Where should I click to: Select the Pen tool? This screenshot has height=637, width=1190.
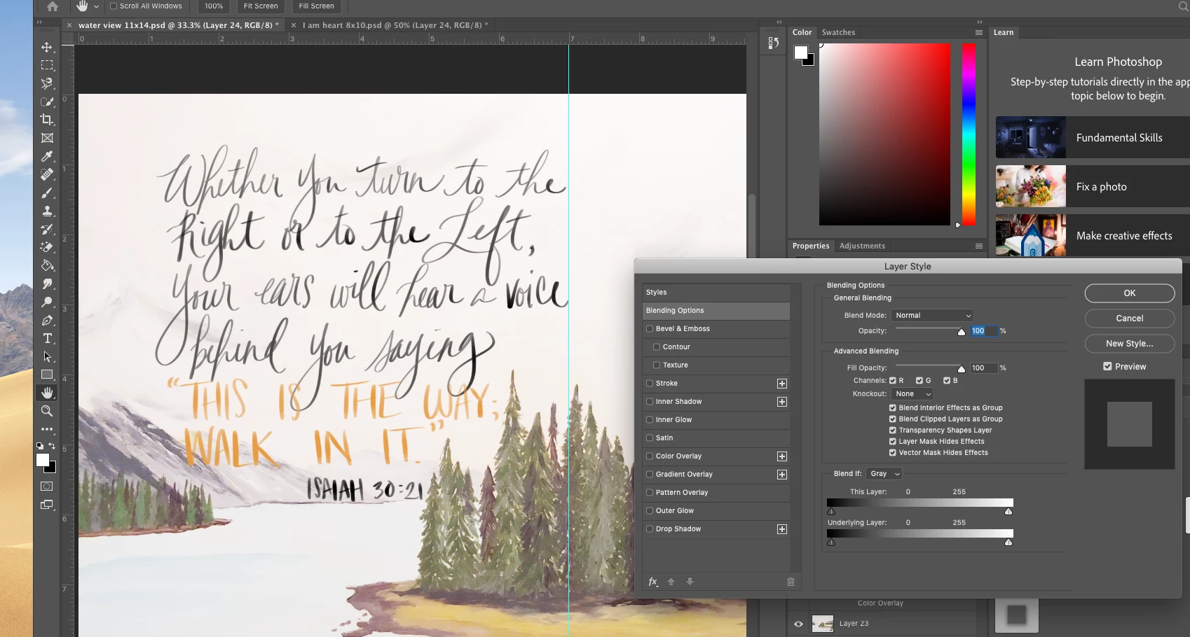click(x=47, y=320)
